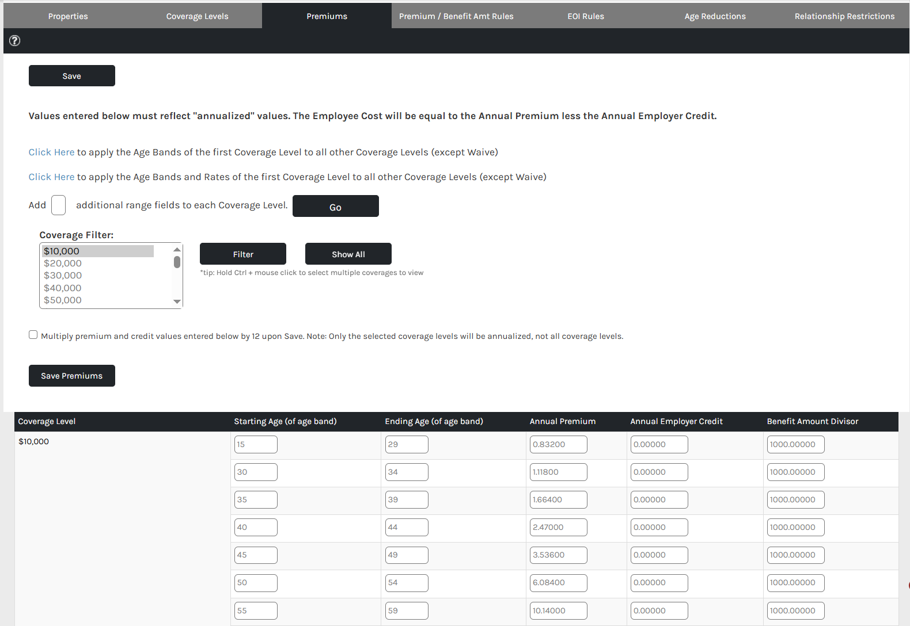The width and height of the screenshot is (910, 626).
Task: Click Here link to apply Age Bands and Rates
Action: pos(51,177)
